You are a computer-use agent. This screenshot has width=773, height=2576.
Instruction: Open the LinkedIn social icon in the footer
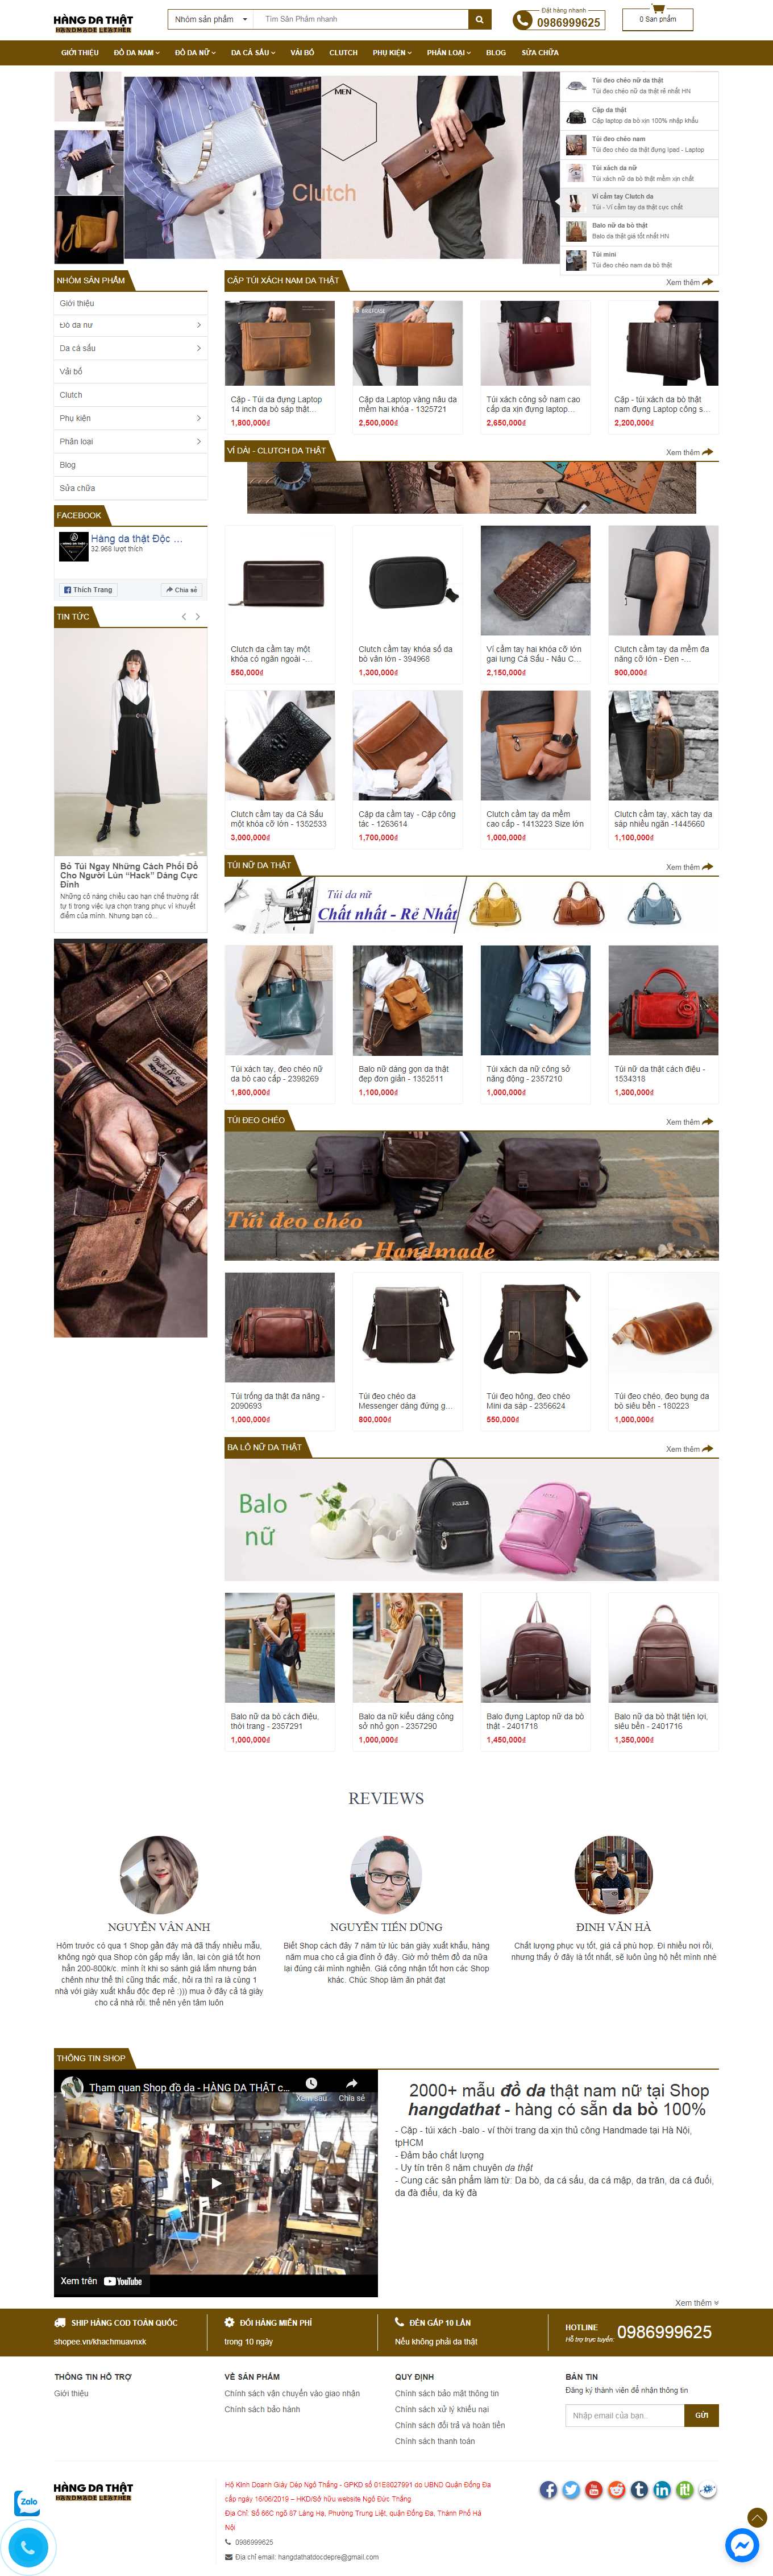661,2489
